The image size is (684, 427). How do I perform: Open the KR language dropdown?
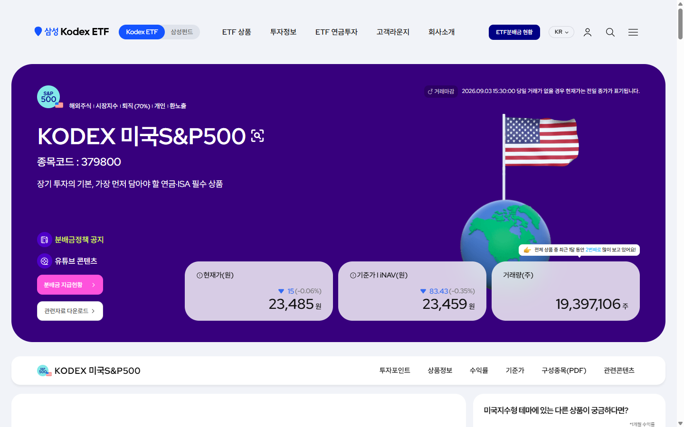[x=561, y=32]
